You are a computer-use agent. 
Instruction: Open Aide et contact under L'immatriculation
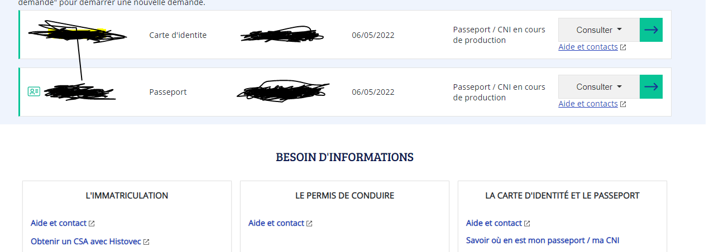tap(59, 223)
